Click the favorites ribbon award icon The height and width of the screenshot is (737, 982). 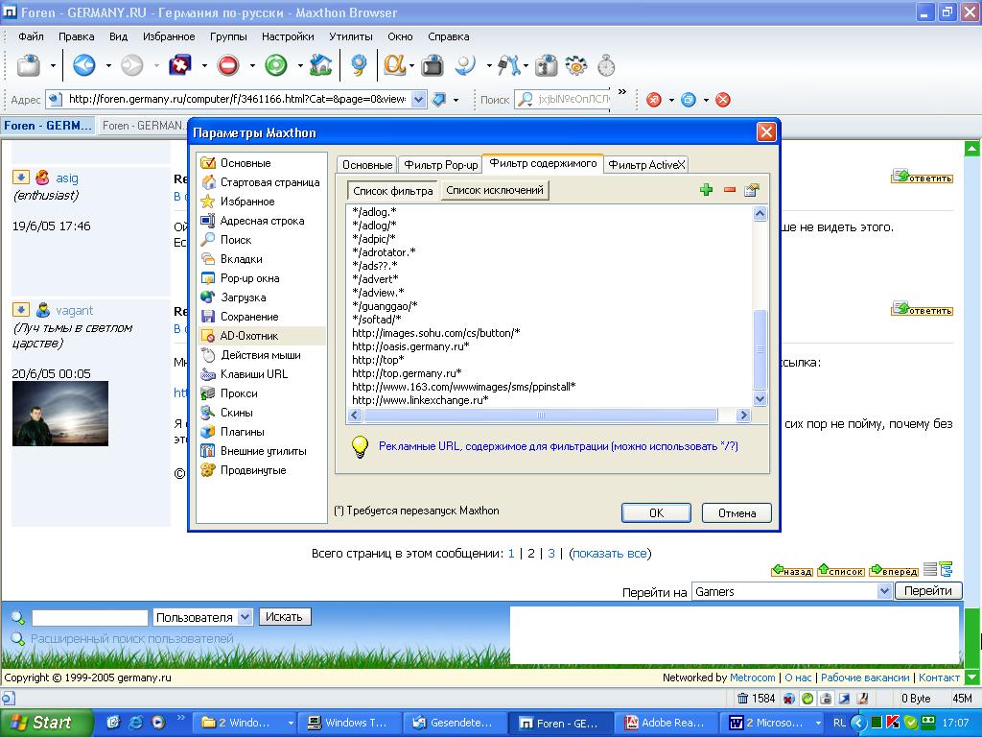[x=359, y=65]
